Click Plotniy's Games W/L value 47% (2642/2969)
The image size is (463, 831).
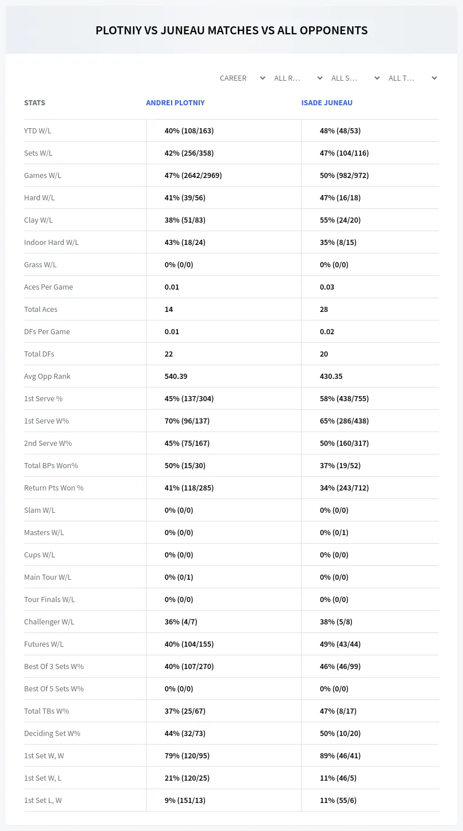pos(193,175)
